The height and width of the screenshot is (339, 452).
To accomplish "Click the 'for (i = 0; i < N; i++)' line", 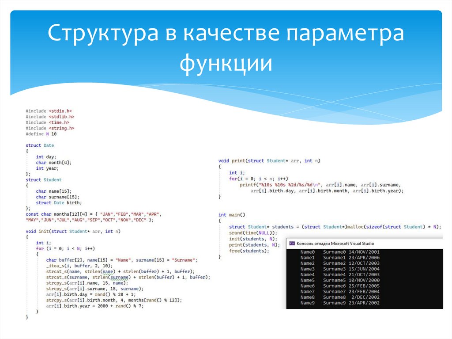I will (65, 249).
